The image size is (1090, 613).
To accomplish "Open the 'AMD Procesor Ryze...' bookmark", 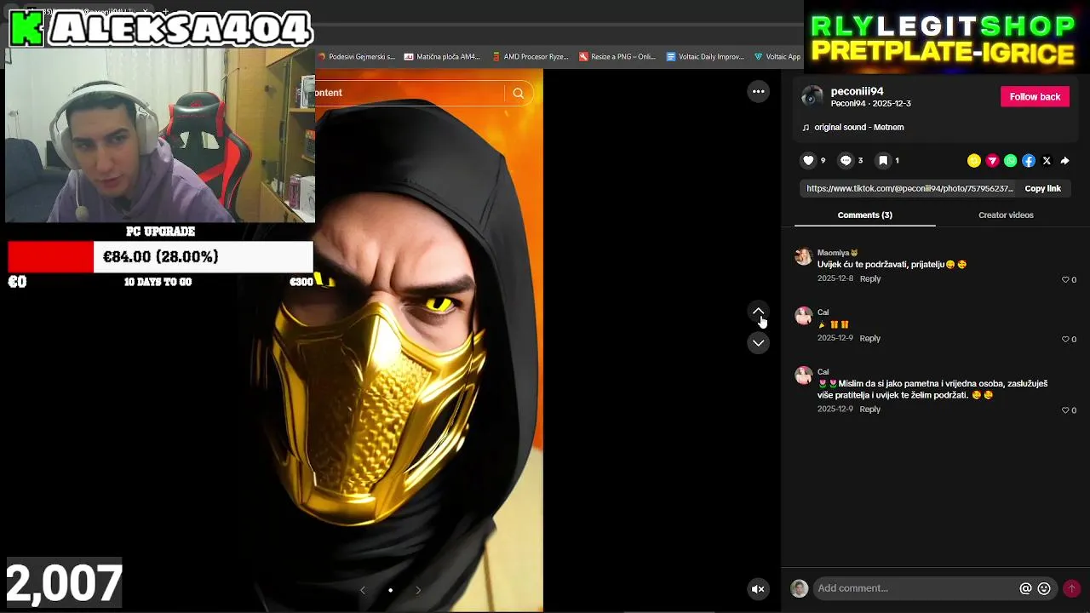I will click(530, 56).
